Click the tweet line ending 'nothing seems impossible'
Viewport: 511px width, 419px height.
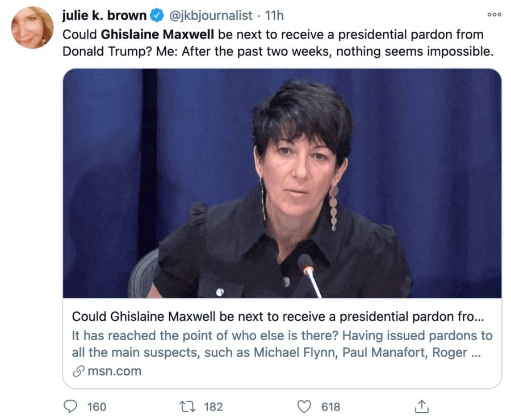click(278, 52)
